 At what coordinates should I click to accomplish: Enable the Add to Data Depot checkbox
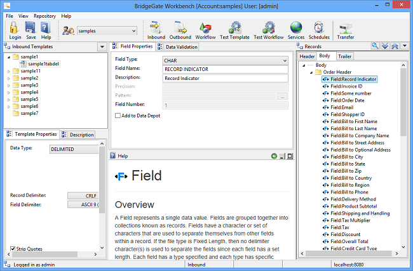click(x=118, y=116)
